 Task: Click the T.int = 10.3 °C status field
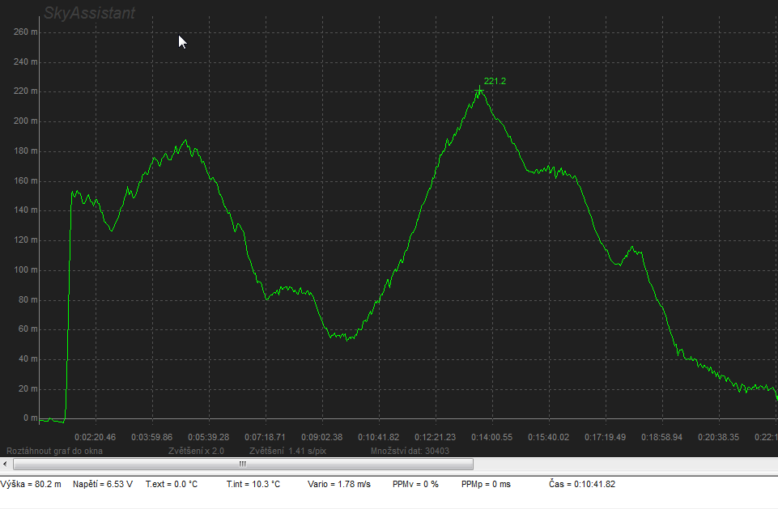pyautogui.click(x=253, y=484)
